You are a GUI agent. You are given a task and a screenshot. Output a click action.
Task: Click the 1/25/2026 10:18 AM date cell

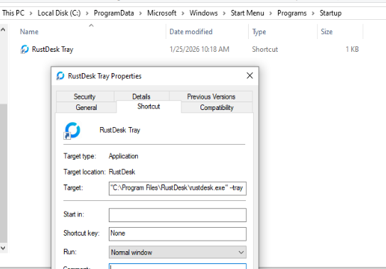point(200,50)
